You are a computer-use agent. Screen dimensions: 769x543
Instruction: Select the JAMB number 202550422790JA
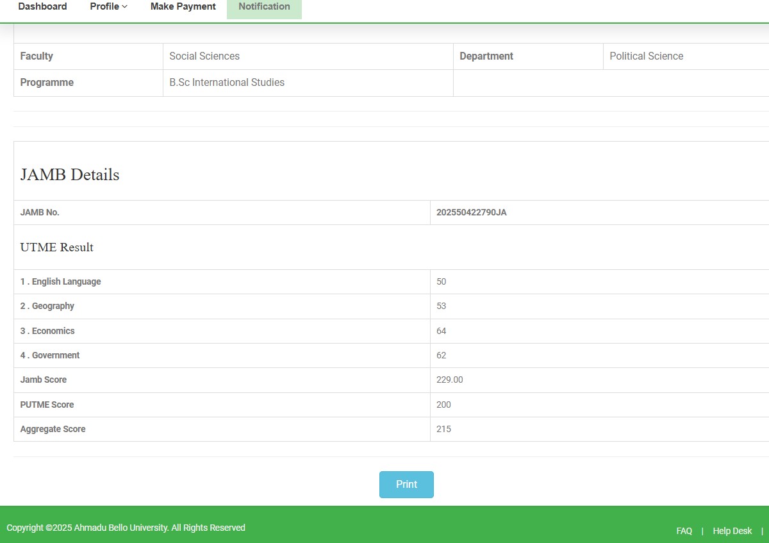click(x=471, y=212)
